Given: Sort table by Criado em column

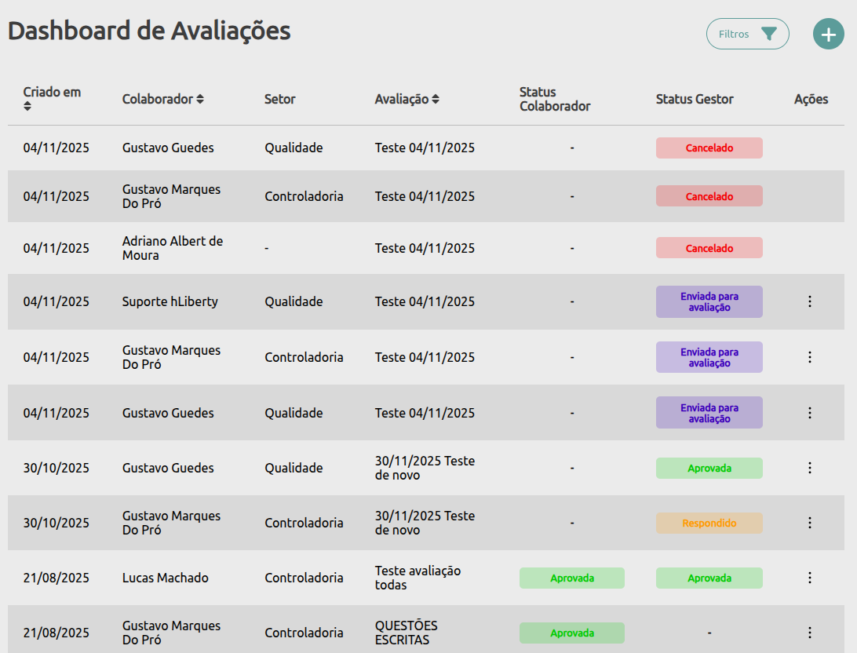Looking at the screenshot, I should [x=27, y=106].
